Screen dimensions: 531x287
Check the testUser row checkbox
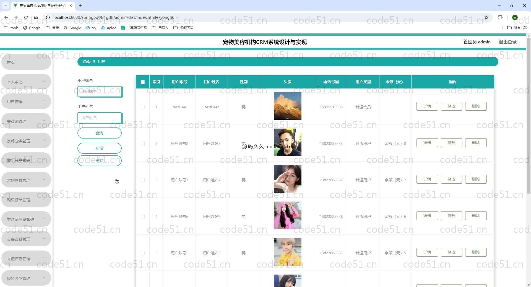(x=143, y=107)
